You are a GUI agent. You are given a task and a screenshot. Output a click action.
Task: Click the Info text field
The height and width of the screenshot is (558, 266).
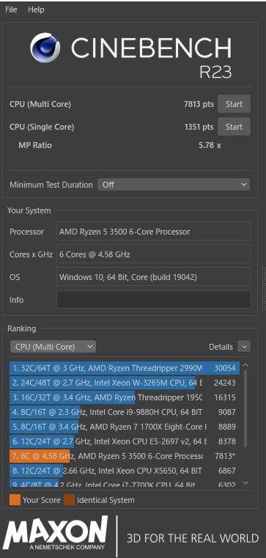coord(154,300)
